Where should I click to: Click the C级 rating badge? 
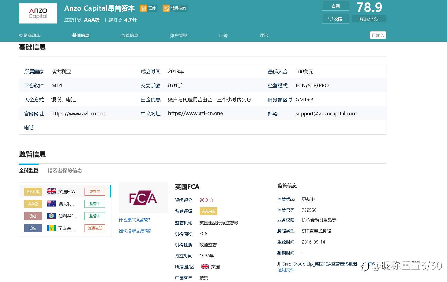click(x=33, y=228)
